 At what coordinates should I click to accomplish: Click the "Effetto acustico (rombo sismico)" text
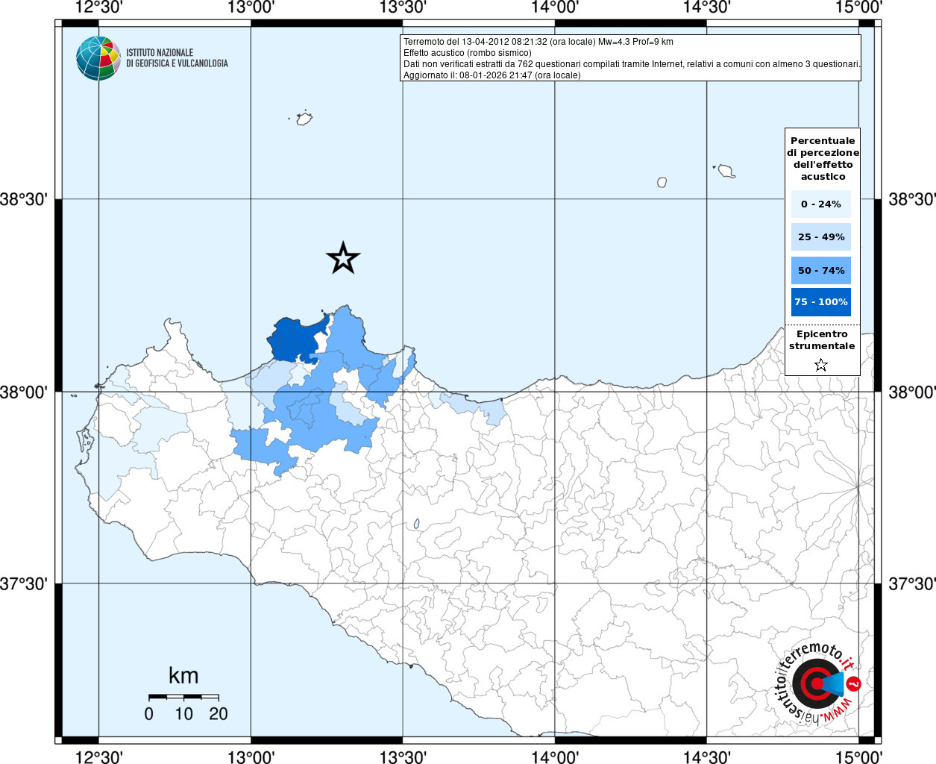(467, 53)
